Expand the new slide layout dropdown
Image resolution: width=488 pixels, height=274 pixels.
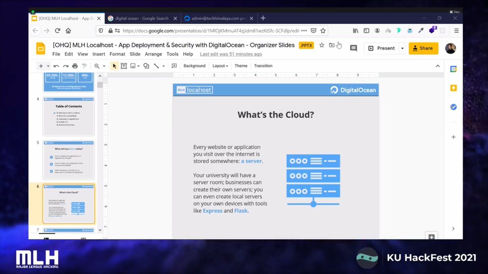pyautogui.click(x=48, y=66)
